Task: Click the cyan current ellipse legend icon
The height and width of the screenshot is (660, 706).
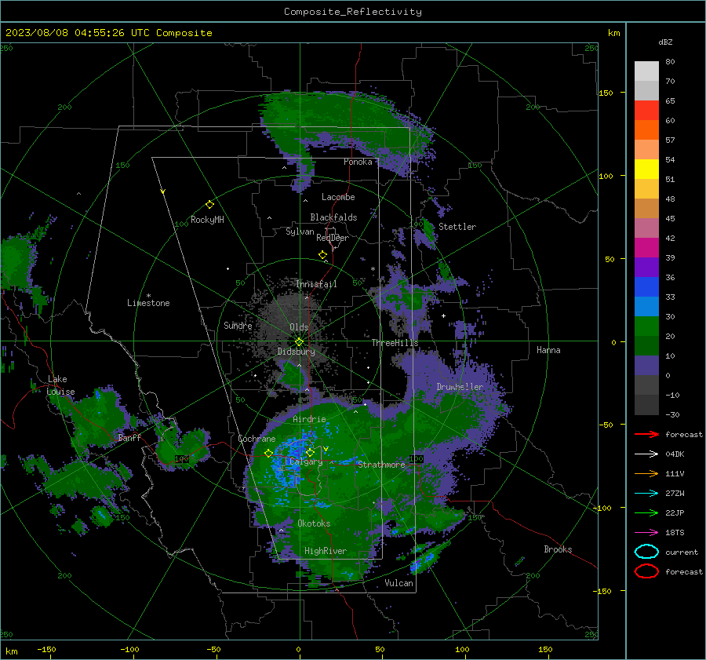Action: [x=646, y=552]
